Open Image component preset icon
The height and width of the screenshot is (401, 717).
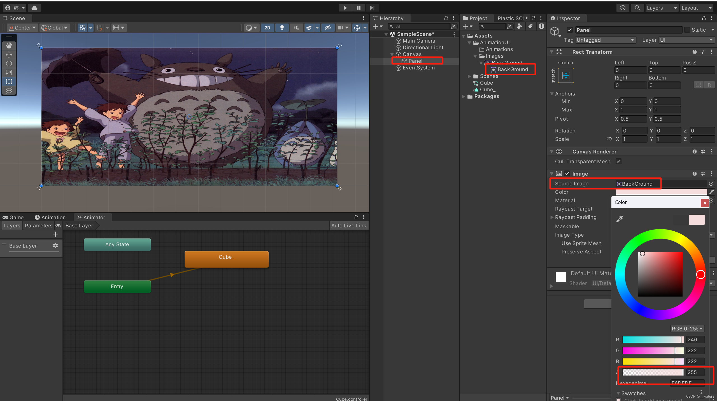click(703, 174)
